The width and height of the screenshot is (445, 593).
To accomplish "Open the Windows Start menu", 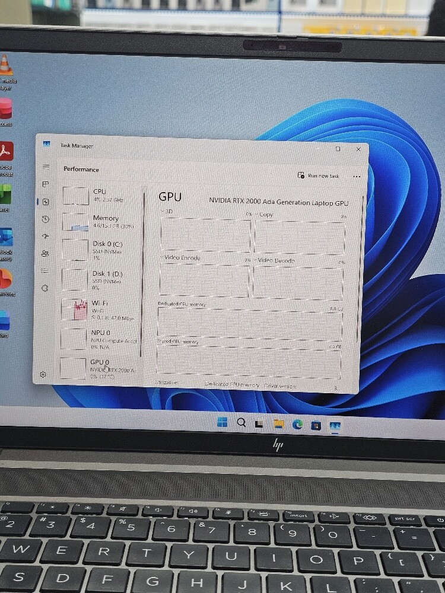I will 222,422.
